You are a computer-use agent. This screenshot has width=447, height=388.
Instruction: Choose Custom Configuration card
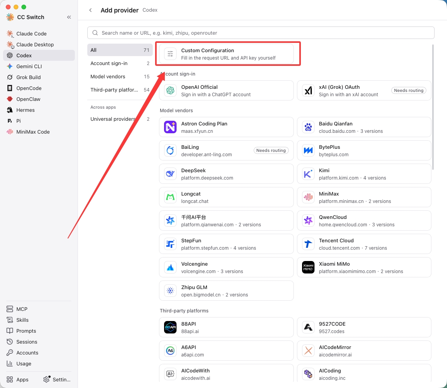pyautogui.click(x=226, y=54)
